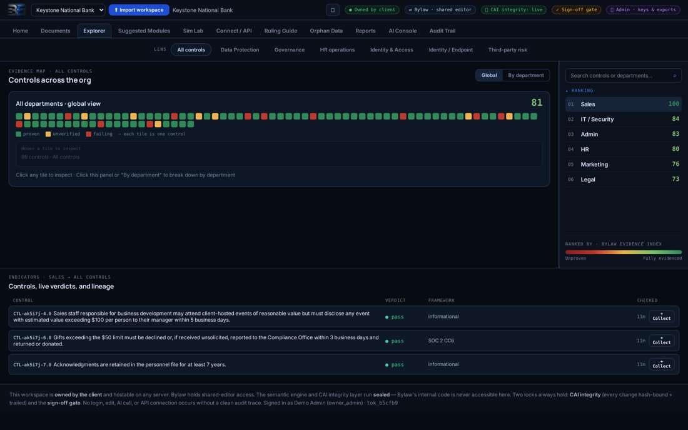Select the Identity / Endpoint lens
Screen dimensions: 688x430
tap(450, 49)
